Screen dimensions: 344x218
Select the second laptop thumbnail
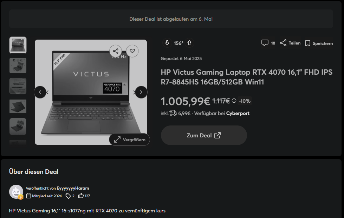click(x=18, y=66)
